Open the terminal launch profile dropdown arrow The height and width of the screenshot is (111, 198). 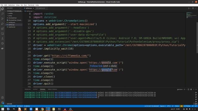click(x=186, y=89)
